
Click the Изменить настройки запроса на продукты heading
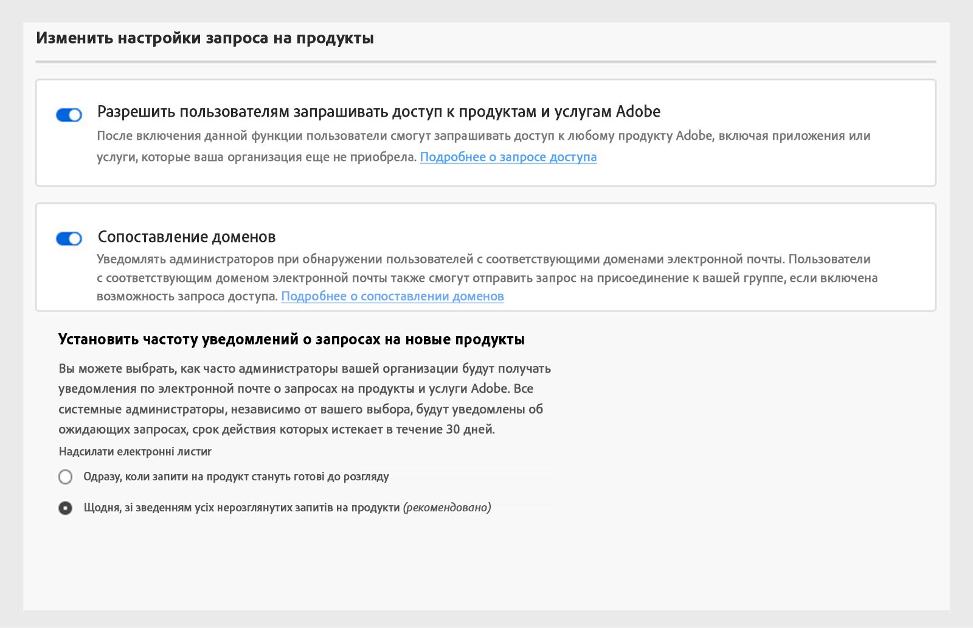pyautogui.click(x=205, y=38)
